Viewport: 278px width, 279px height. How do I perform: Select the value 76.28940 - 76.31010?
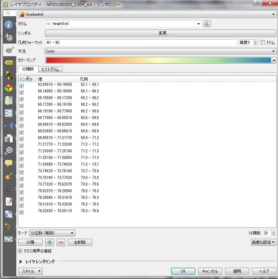[x=55, y=198]
